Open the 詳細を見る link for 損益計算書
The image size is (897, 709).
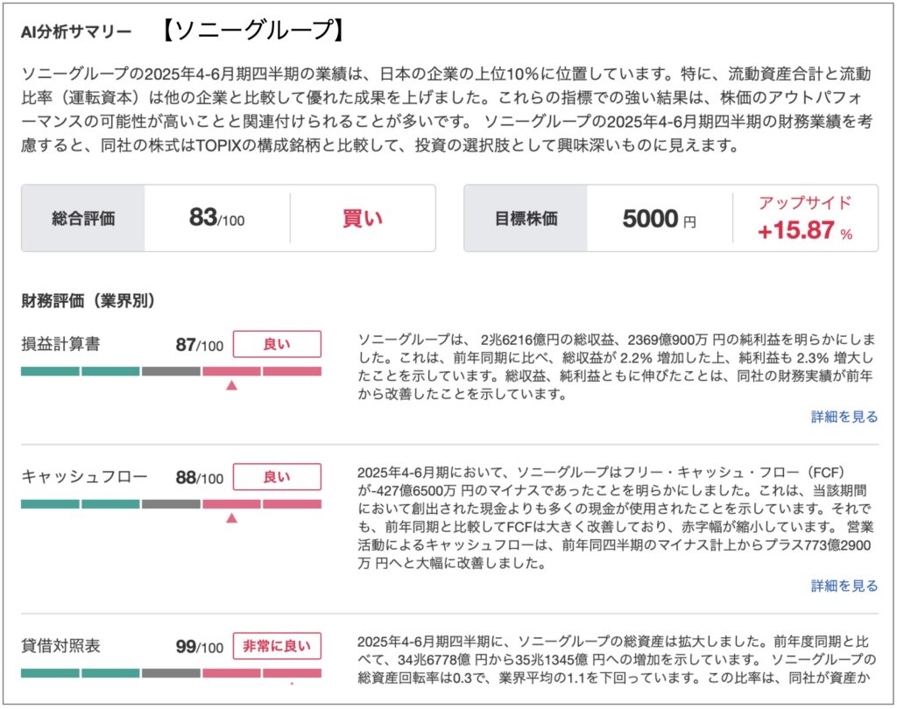[x=844, y=417]
